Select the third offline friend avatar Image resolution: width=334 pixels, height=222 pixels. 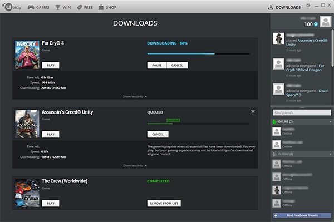coord(277,190)
